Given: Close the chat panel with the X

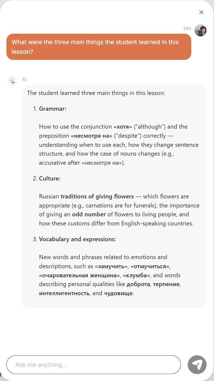Looking at the screenshot, I should tap(201, 12).
